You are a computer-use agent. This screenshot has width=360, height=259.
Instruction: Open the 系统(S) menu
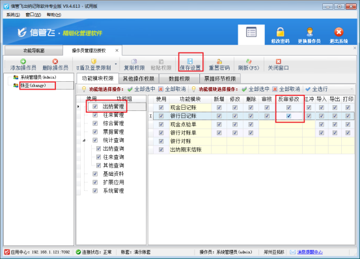click(x=13, y=15)
